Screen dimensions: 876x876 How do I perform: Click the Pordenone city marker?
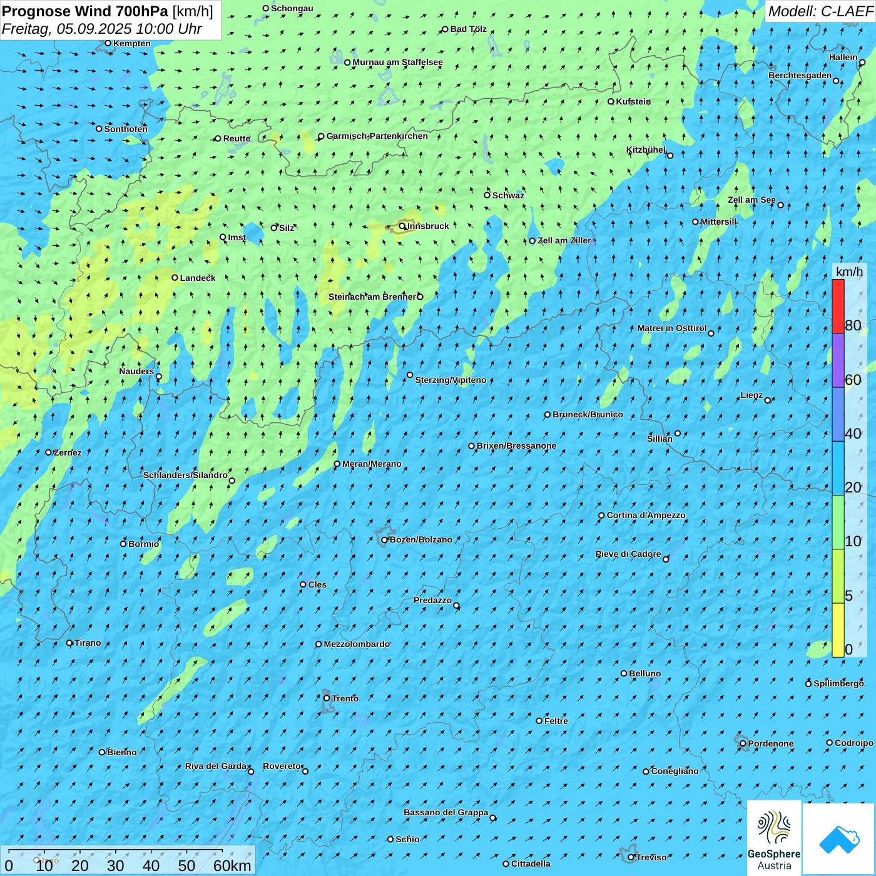pyautogui.click(x=743, y=743)
